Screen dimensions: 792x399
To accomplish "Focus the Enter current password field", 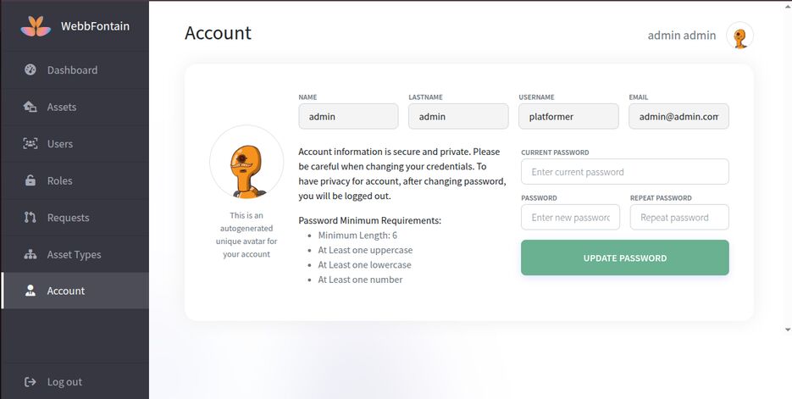I will tap(624, 172).
